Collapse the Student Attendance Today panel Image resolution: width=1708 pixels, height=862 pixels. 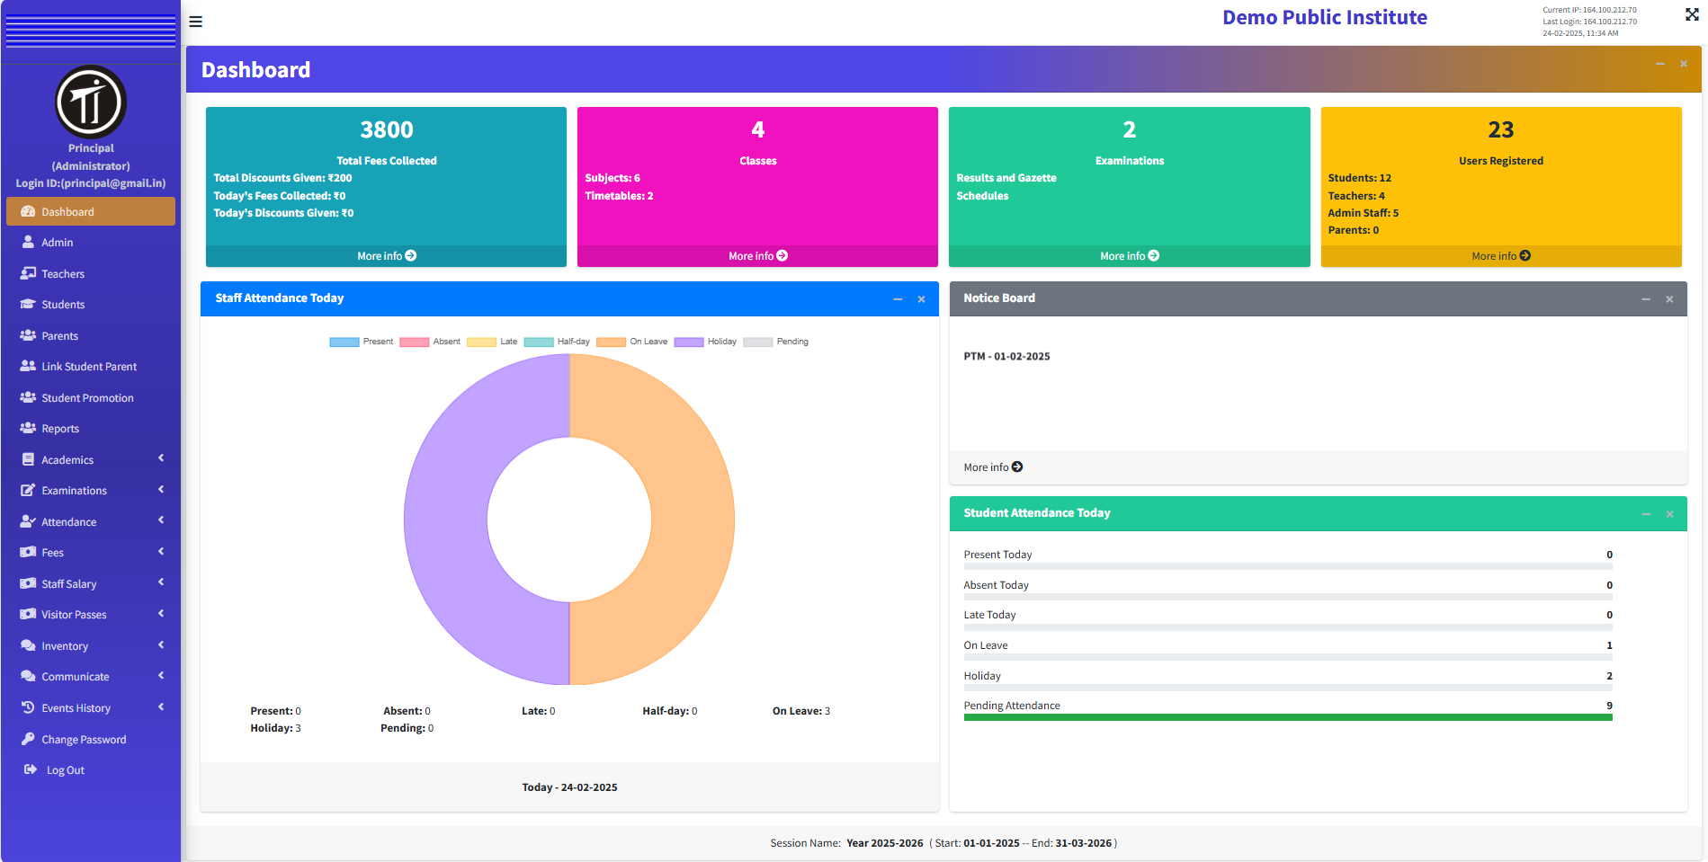coord(1646,514)
